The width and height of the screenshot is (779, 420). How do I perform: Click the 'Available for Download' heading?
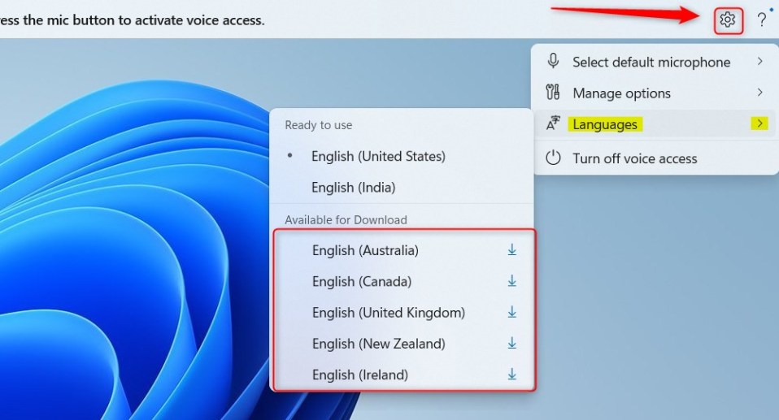pos(346,219)
